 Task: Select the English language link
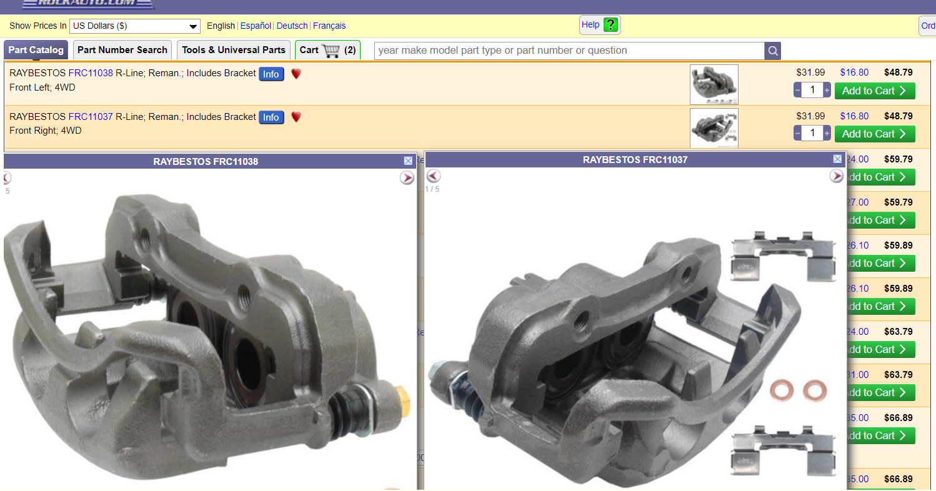tap(221, 26)
